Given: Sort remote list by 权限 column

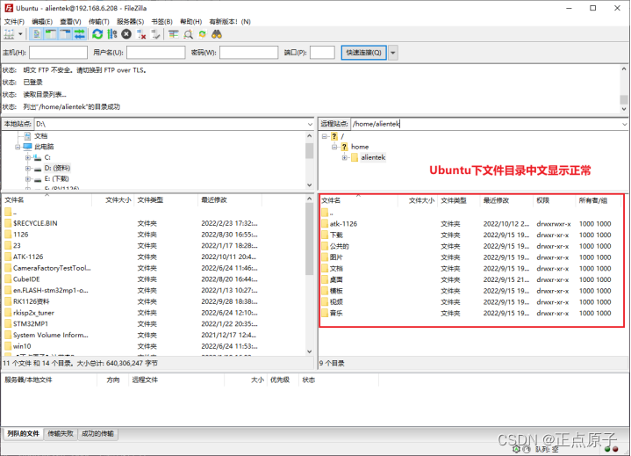Looking at the screenshot, I should [x=555, y=200].
